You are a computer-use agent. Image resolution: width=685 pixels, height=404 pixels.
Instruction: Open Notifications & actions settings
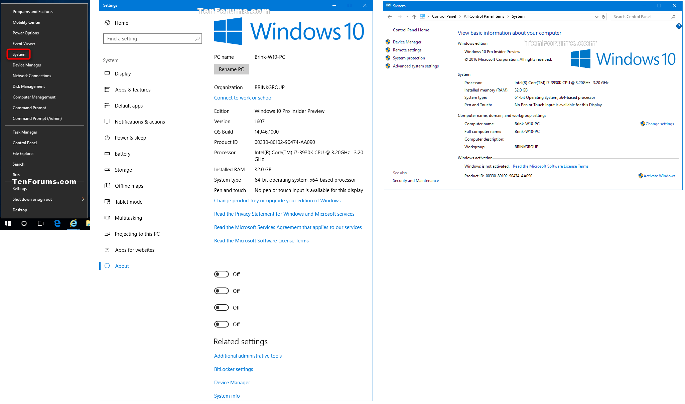point(140,122)
